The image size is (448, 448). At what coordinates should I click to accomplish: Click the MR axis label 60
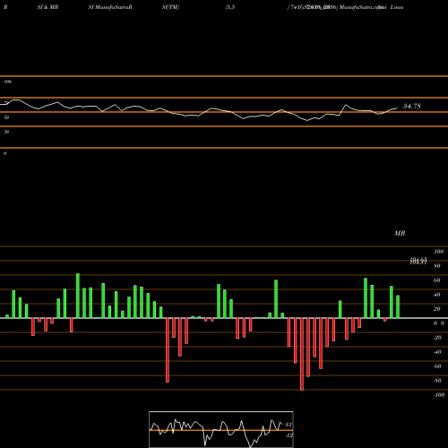point(437,280)
